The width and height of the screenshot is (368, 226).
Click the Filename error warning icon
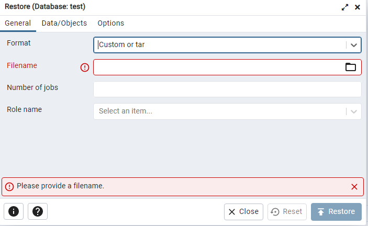(x=85, y=67)
